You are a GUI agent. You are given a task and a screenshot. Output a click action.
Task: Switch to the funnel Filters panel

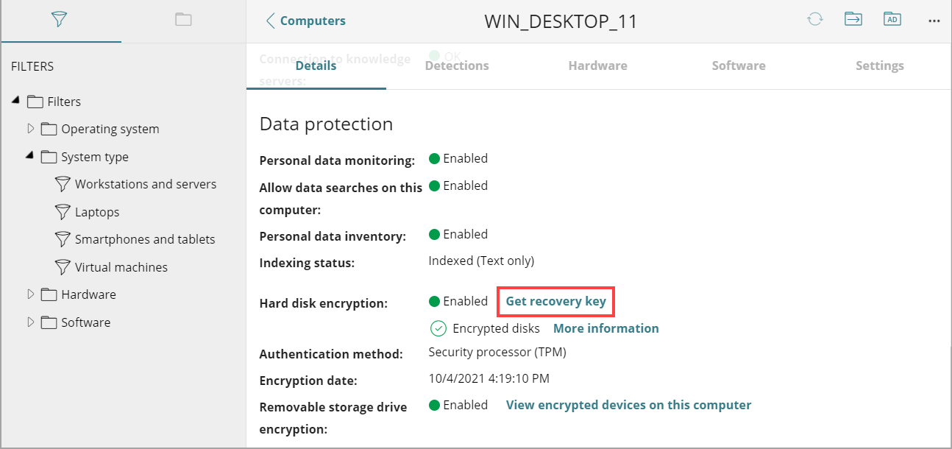(61, 21)
